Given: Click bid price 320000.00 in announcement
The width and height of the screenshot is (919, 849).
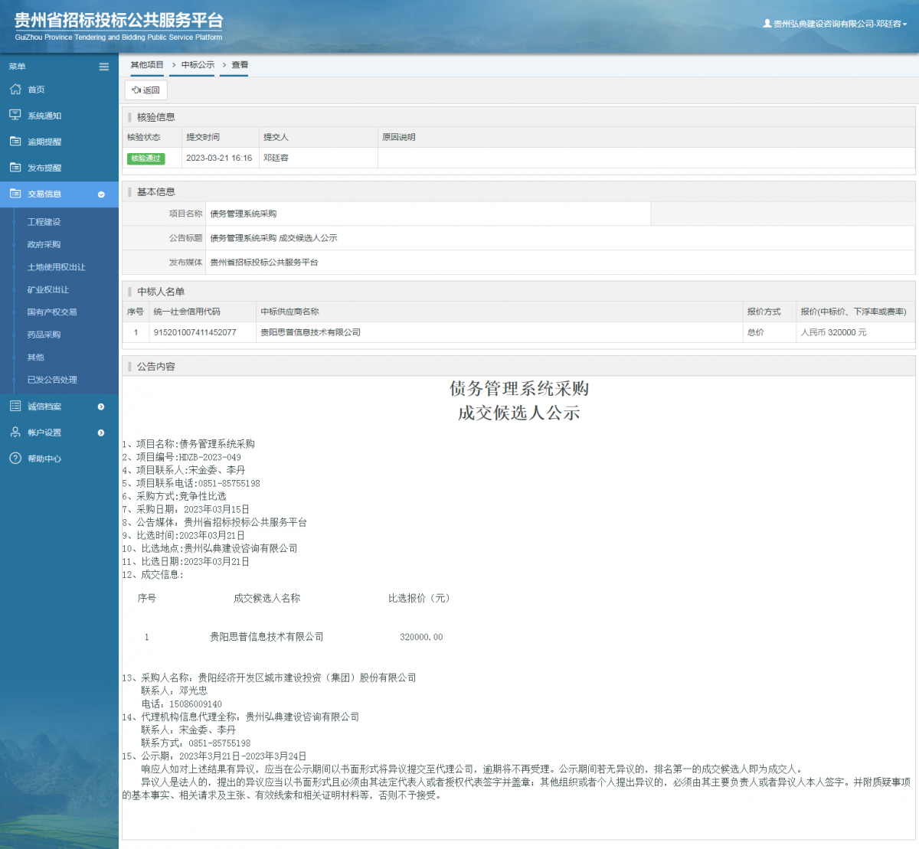Looking at the screenshot, I should pyautogui.click(x=421, y=637).
